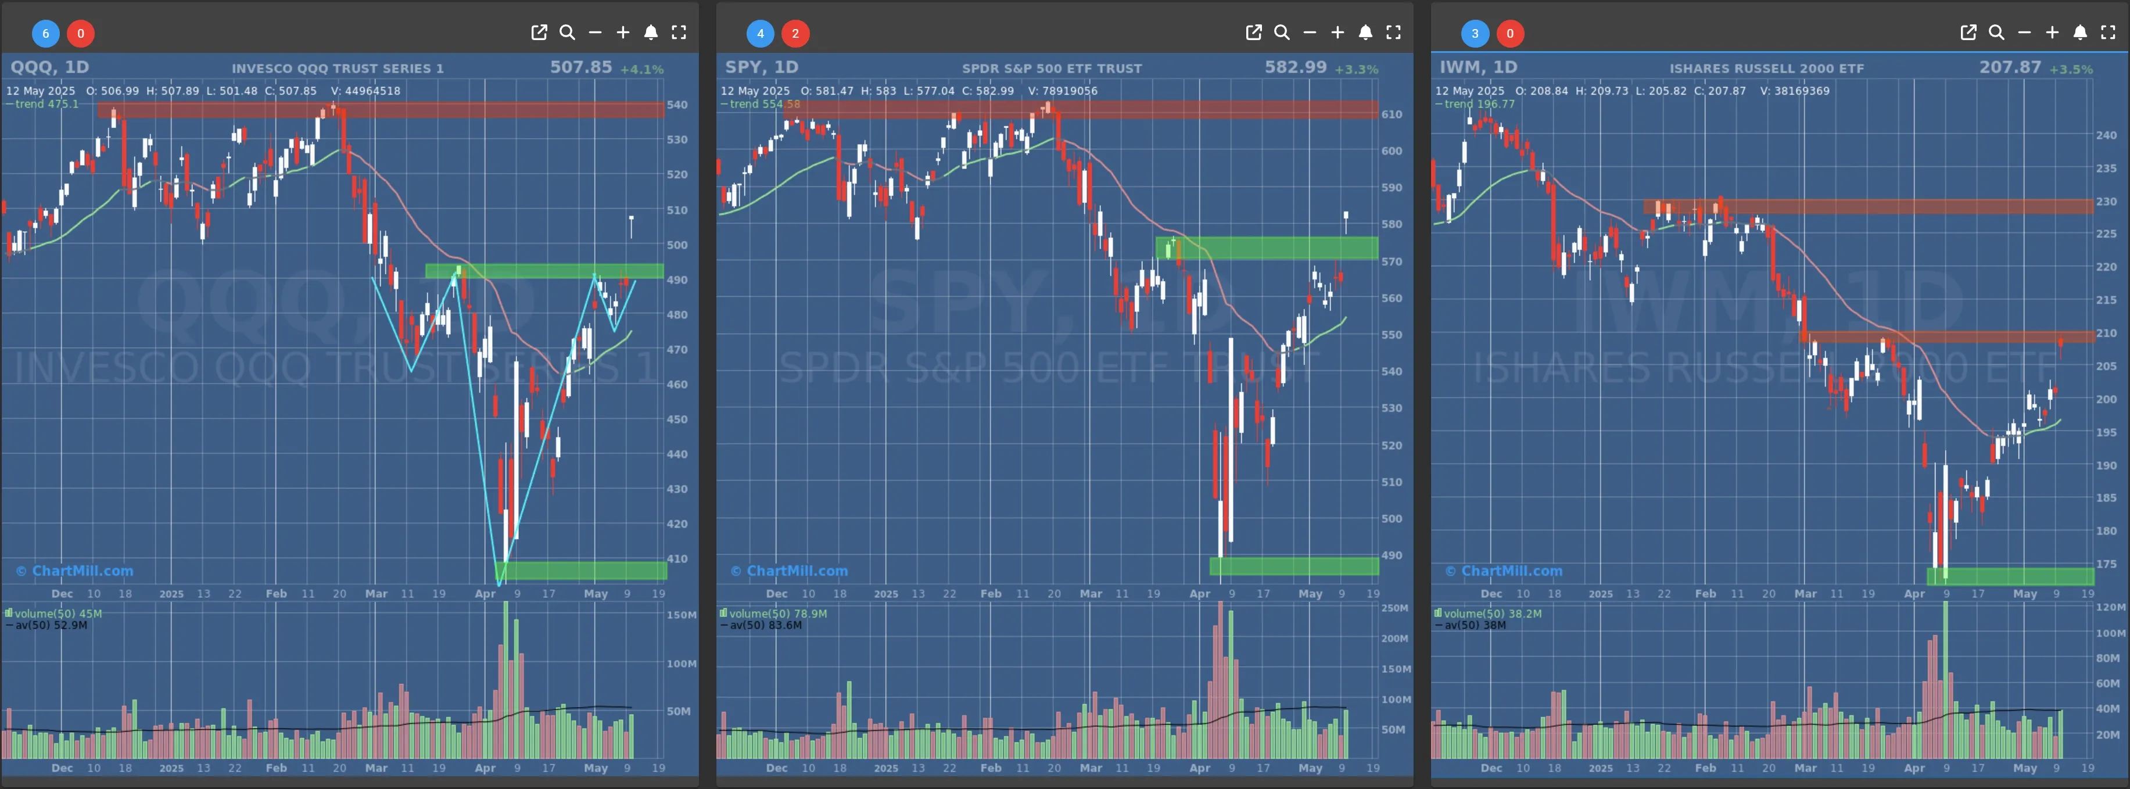2130x789 pixels.
Task: Click QQQ last price 507.85
Action: coord(581,67)
